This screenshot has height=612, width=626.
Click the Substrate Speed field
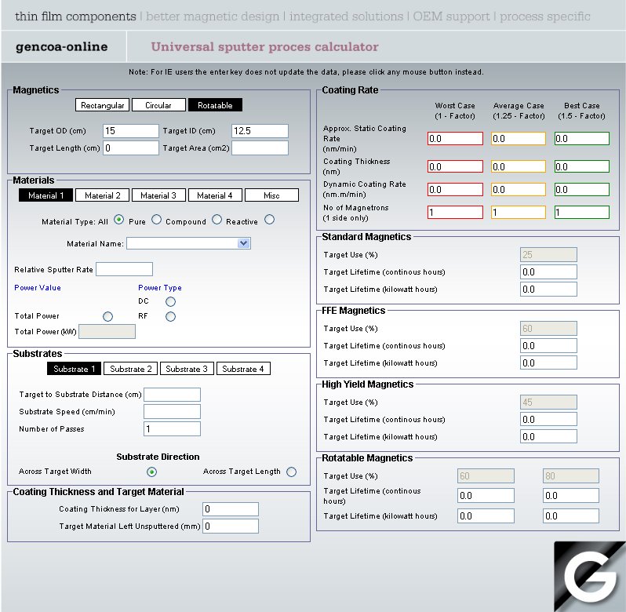tap(172, 412)
